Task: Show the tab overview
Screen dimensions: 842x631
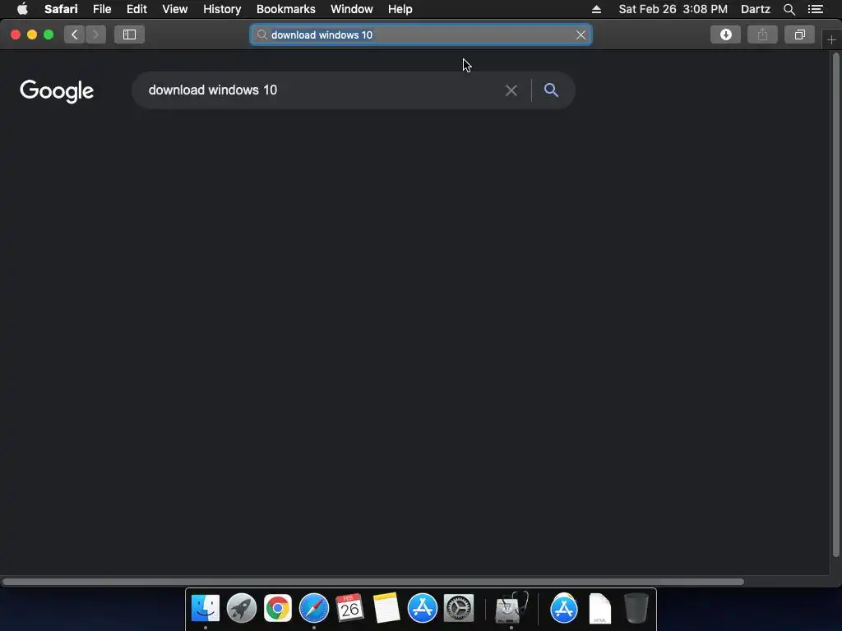Action: click(x=799, y=35)
